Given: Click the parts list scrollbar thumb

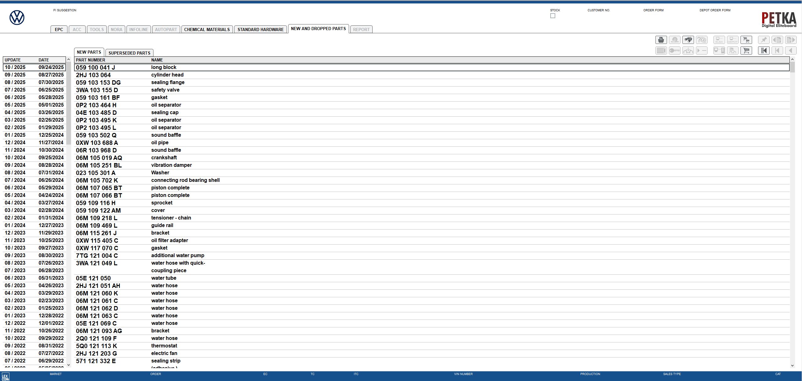Looking at the screenshot, I should (792, 67).
